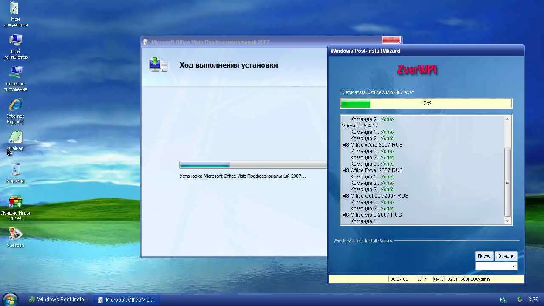Click Команда 3 under Word 2007 RUS

373,164
